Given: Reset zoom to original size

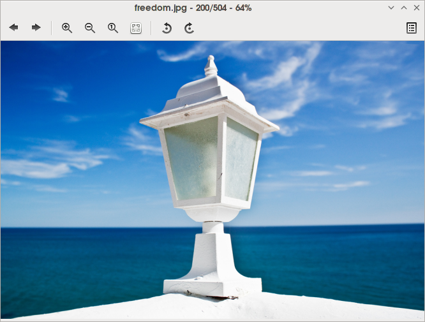Looking at the screenshot, I should click(x=113, y=28).
